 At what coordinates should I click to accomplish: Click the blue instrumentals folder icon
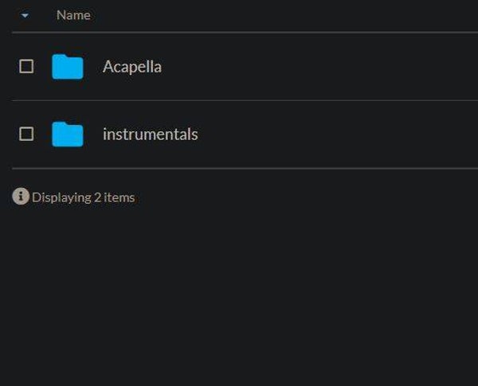coord(68,135)
